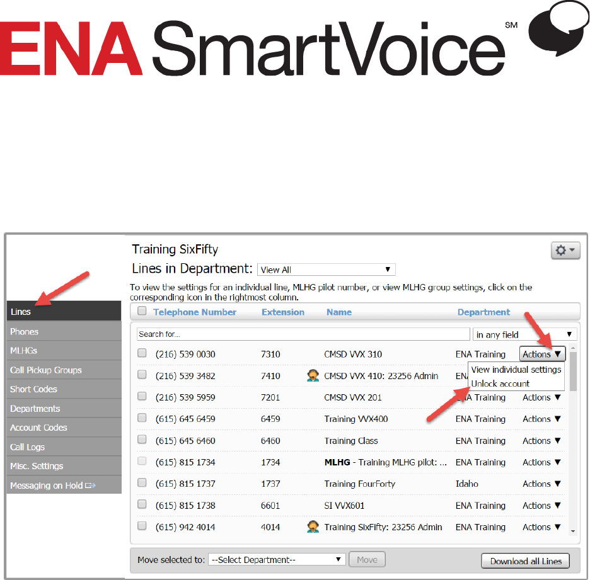Viewport: 590px width, 580px height.
Task: Click extension '7310'
Action: (270, 354)
